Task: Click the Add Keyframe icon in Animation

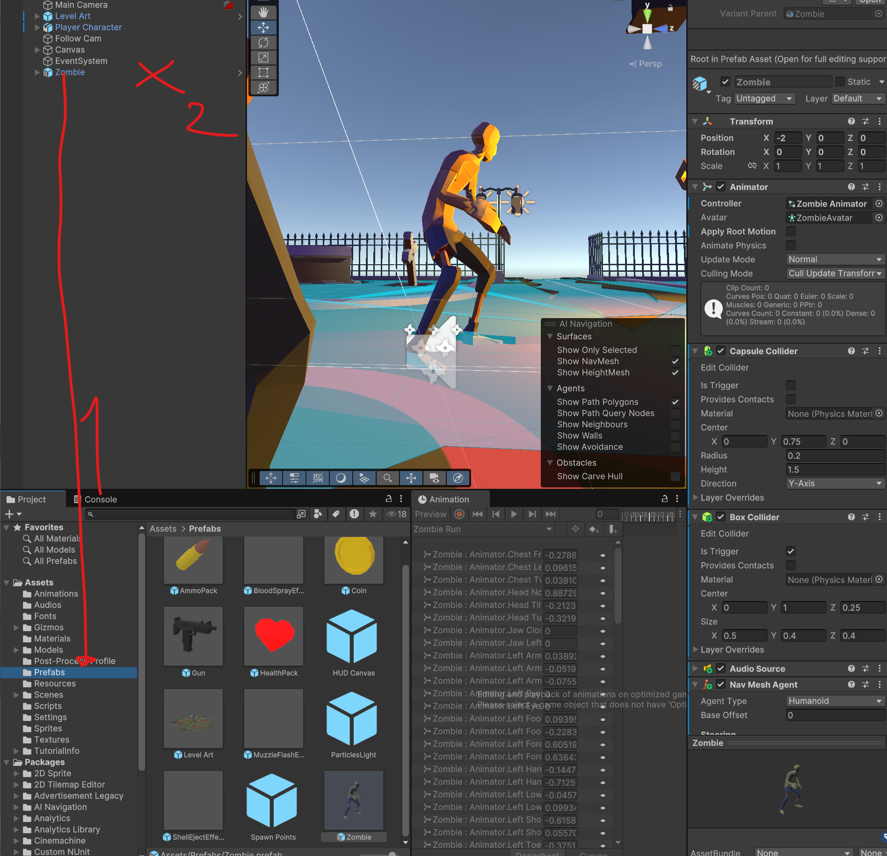Action: pyautogui.click(x=594, y=529)
